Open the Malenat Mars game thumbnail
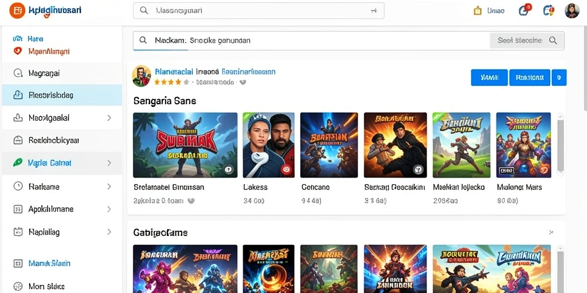The image size is (587, 293). tap(523, 145)
